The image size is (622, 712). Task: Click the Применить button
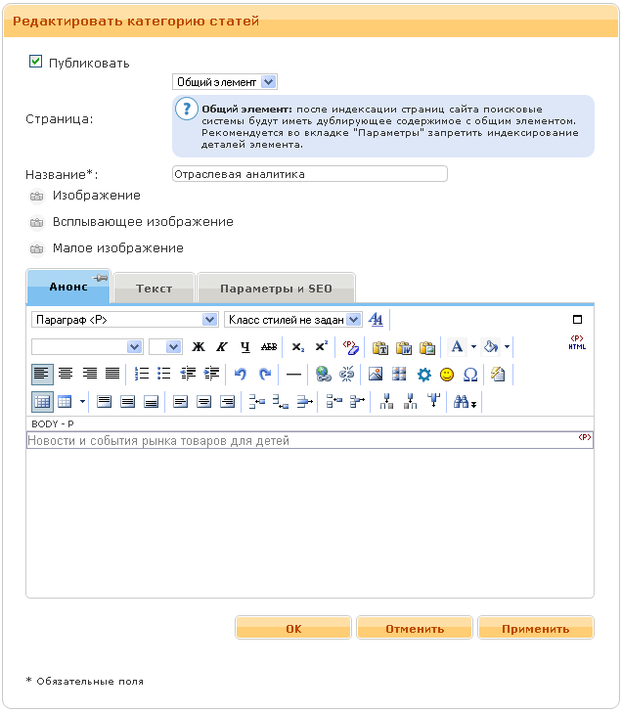[x=535, y=629]
